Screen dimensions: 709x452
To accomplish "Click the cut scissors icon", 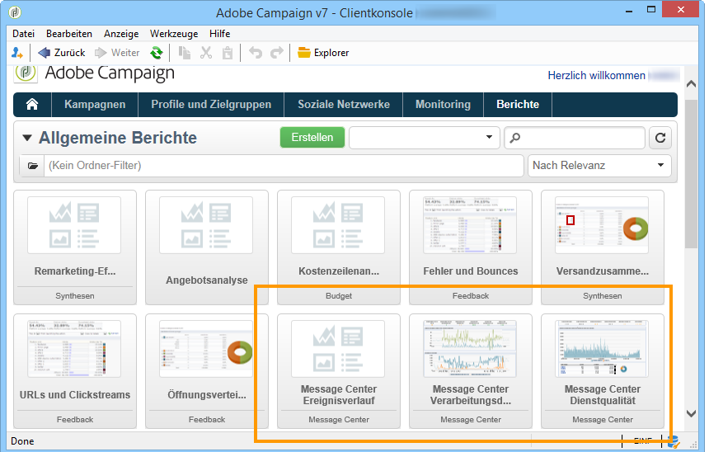I will pyautogui.click(x=206, y=53).
